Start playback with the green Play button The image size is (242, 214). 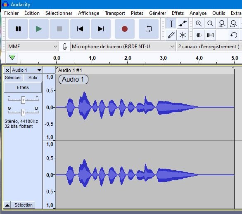(x=39, y=29)
